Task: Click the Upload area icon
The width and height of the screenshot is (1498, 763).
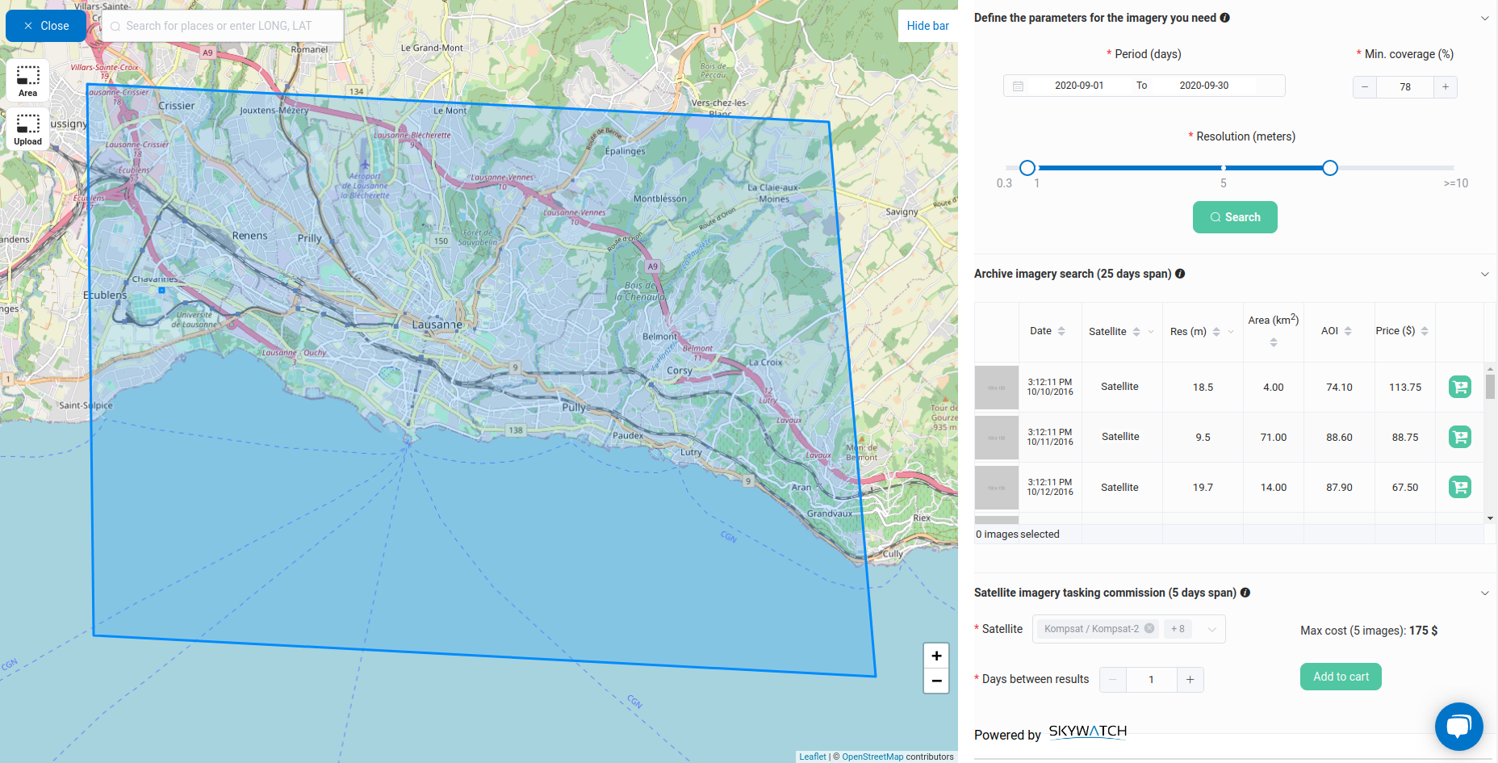Action: pyautogui.click(x=27, y=128)
